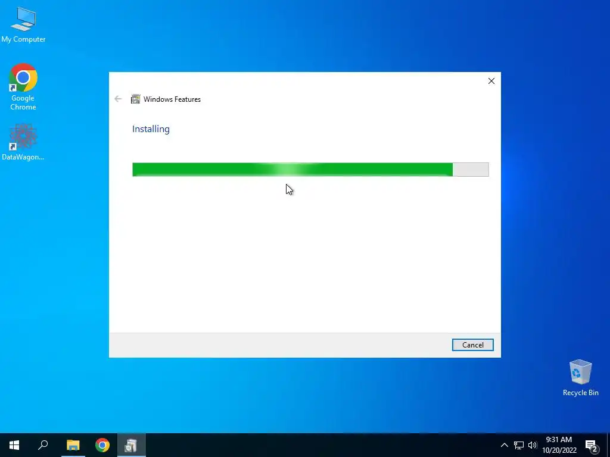Switch to Windows Features taskbar item
610x457 pixels.
(x=132, y=445)
